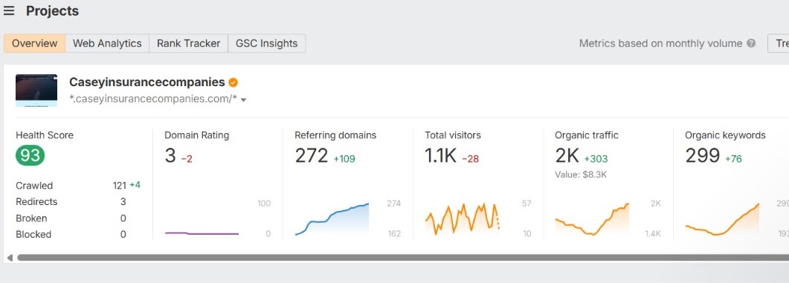
Task: Click the help icon beside Metrics based on monthly volume
Action: pos(751,43)
